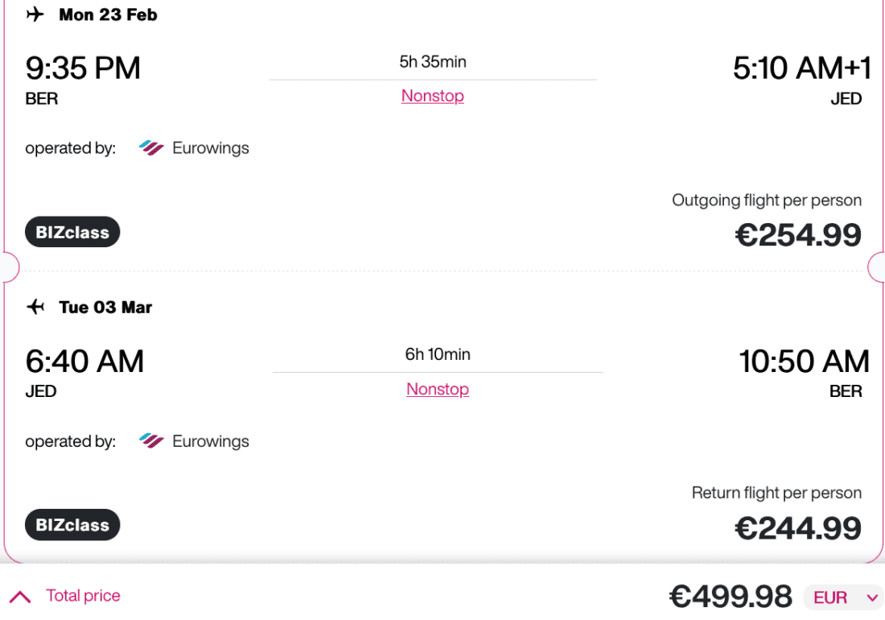Screen dimensions: 885x620
Task: Open Nonstop details for the JED–BER flight
Action: pos(438,389)
